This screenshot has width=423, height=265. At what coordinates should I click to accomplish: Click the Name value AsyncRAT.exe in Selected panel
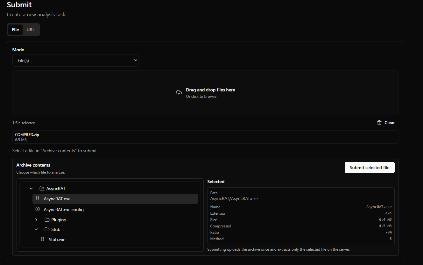click(x=379, y=207)
